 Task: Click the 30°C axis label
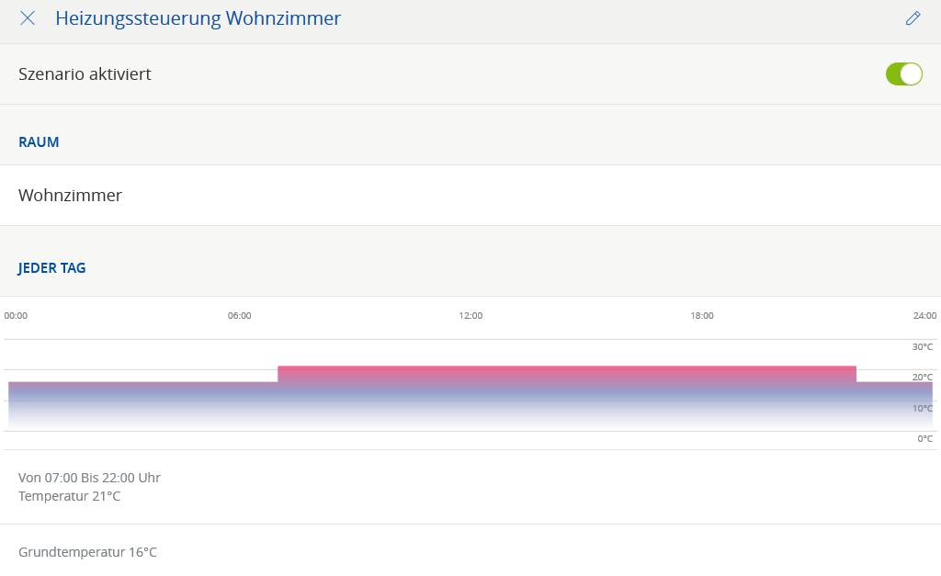[922, 347]
